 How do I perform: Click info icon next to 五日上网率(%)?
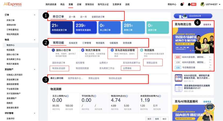(x=68, y=96)
